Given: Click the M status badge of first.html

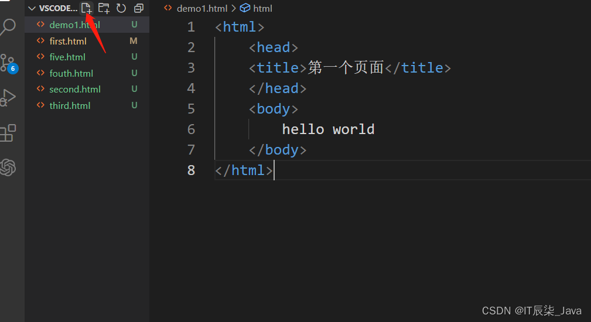Looking at the screenshot, I should pyautogui.click(x=134, y=40).
